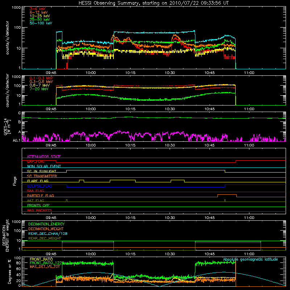Screen dimensions: 290x290
Task: Click the AAZ_FLAG label
Action: coord(36,200)
